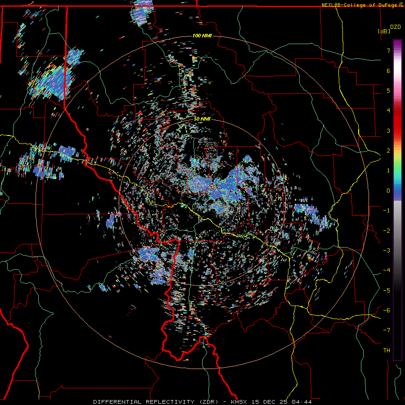Click the '7' value on the color scale
405x405 pixels.
(x=388, y=50)
